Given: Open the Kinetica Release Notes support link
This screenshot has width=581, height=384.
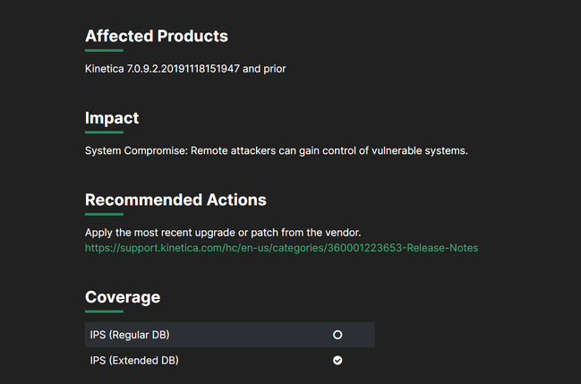Looking at the screenshot, I should (x=281, y=248).
